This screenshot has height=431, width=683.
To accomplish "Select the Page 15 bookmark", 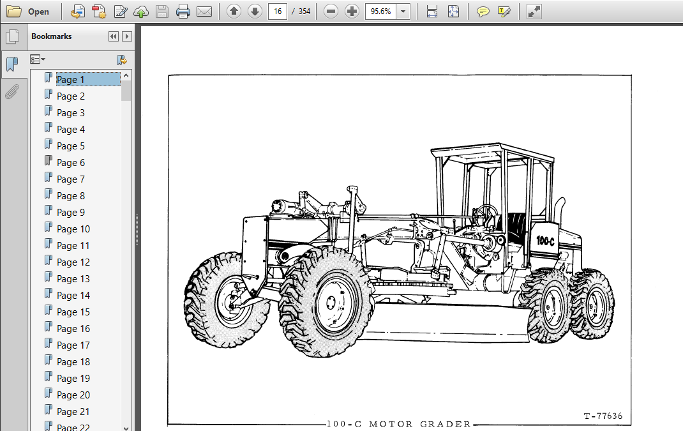I will [x=73, y=312].
